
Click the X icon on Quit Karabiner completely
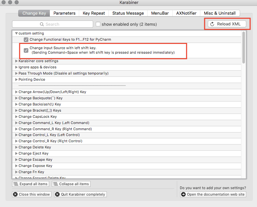(x=57, y=194)
